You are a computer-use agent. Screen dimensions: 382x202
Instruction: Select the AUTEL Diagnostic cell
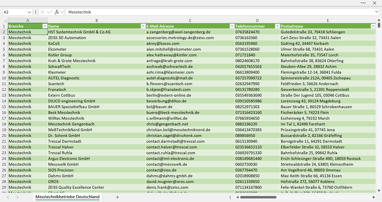click(97, 78)
